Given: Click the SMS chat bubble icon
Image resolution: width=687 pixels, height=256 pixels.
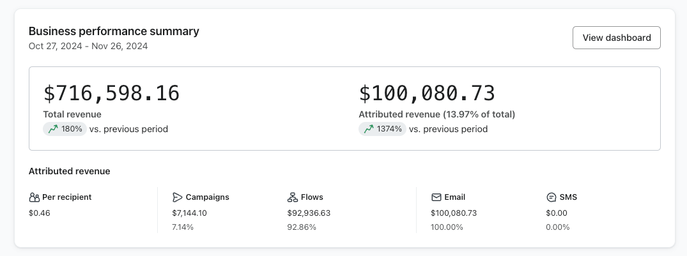Looking at the screenshot, I should click(551, 197).
